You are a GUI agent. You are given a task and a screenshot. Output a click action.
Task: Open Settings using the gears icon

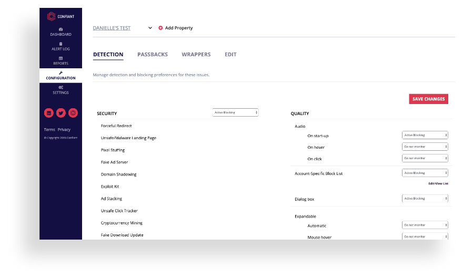point(61,87)
